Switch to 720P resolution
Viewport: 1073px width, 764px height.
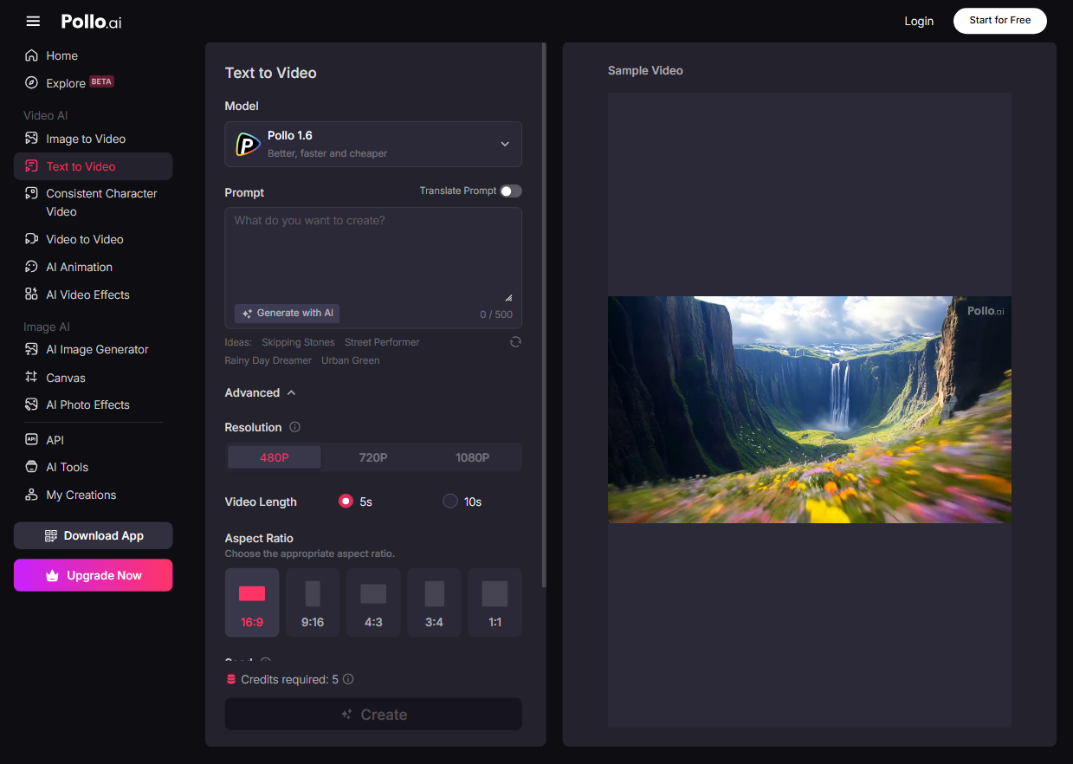click(x=373, y=457)
